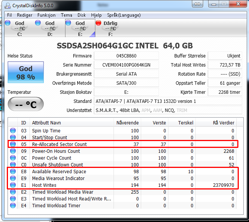
Task: Select the Available Reserved Space row name
Action: point(59,171)
